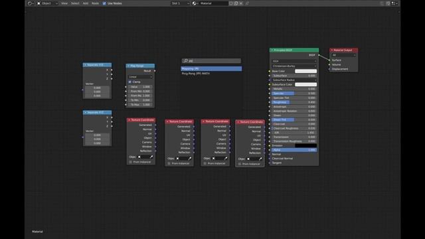Open the editor type selector icon

(x=31, y=3)
